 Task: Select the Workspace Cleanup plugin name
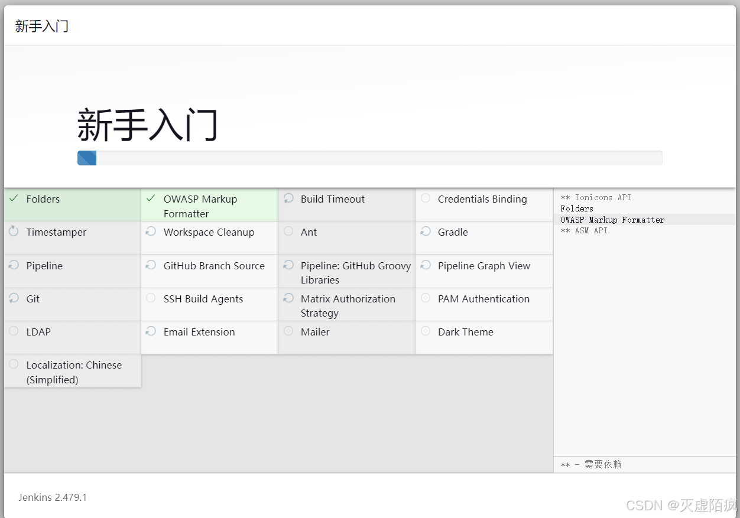[x=209, y=232]
